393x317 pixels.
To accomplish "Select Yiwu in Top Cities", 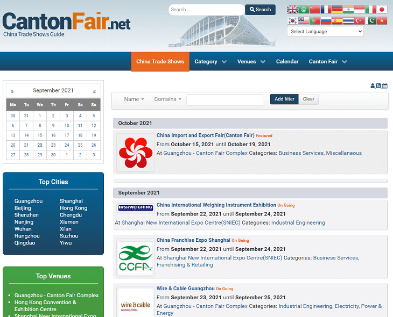I will [66, 243].
